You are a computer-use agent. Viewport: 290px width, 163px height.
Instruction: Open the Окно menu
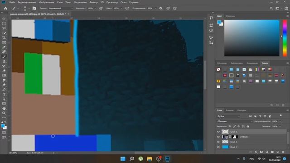(x=123, y=2)
